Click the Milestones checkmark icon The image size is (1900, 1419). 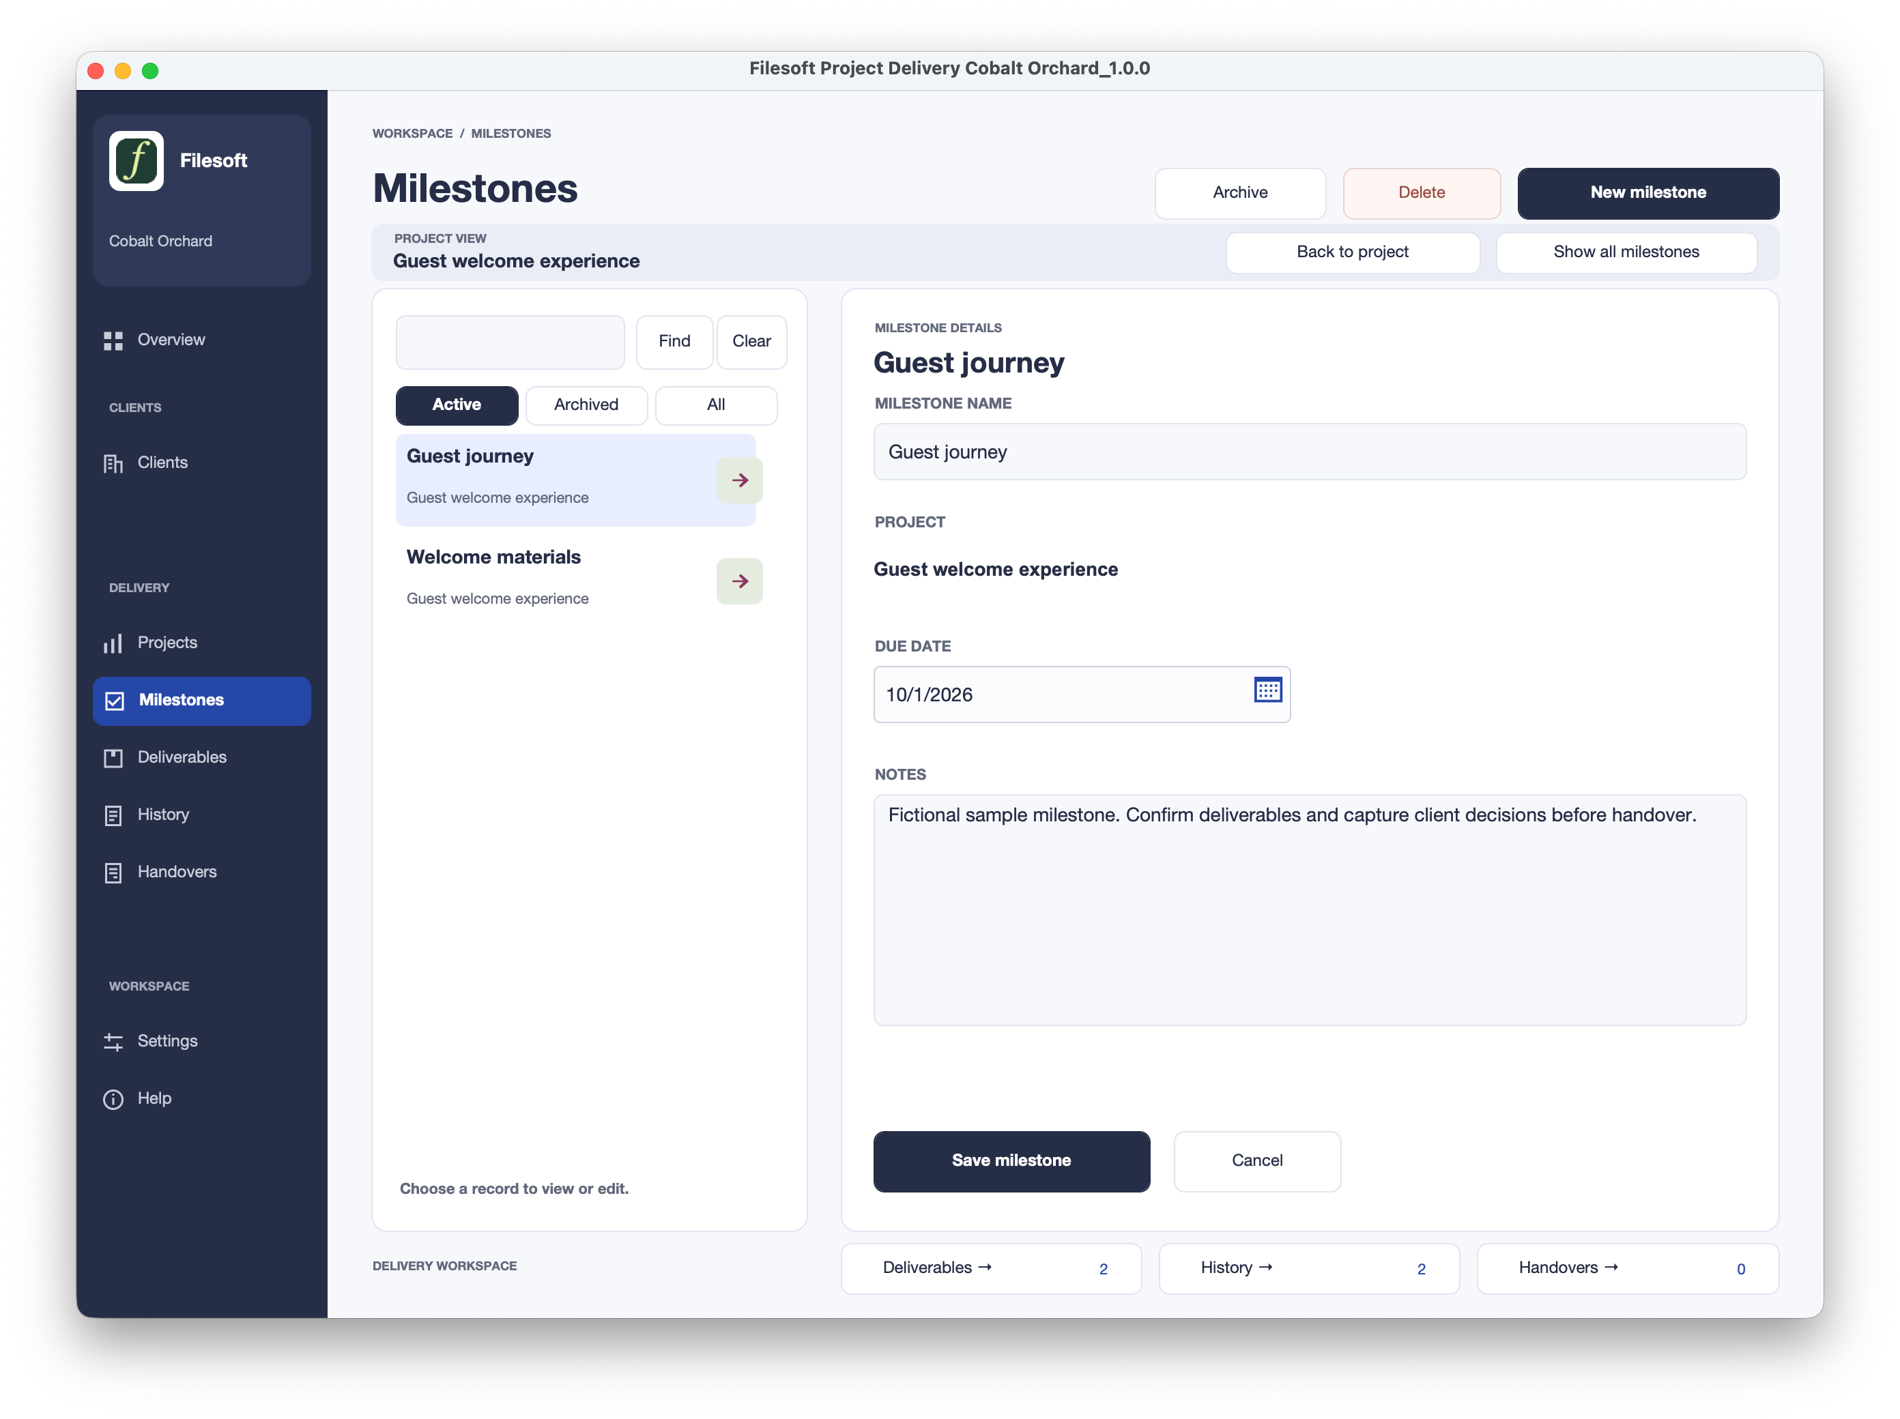coord(114,701)
